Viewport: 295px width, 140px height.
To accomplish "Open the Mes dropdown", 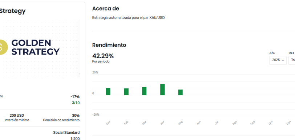I will [292, 60].
